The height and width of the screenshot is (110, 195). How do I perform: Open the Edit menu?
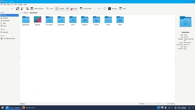[5, 5]
